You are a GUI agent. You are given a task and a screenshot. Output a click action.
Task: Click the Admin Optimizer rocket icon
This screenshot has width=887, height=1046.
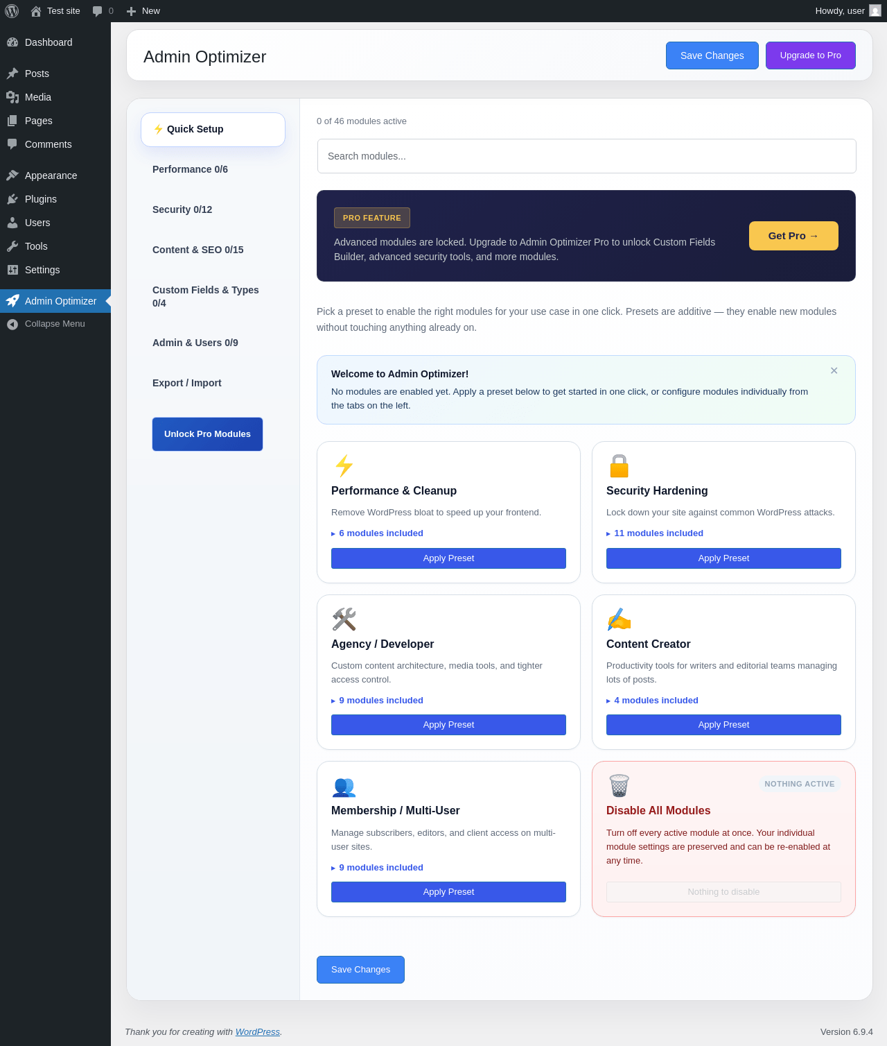pos(12,301)
